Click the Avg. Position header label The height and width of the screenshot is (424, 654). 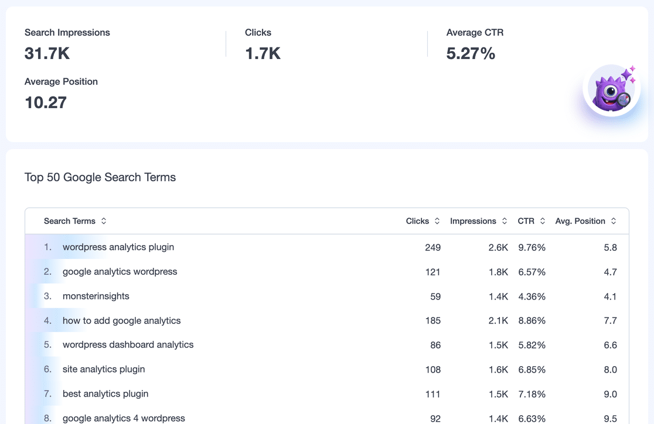coord(580,221)
